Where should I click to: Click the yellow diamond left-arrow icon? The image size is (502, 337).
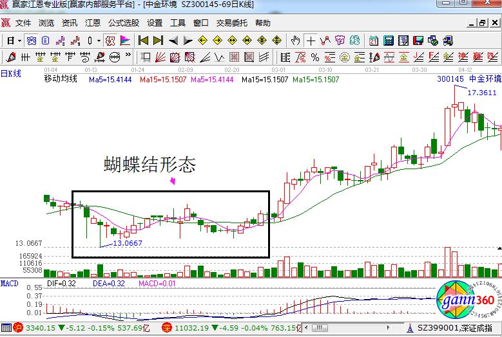pos(202,41)
